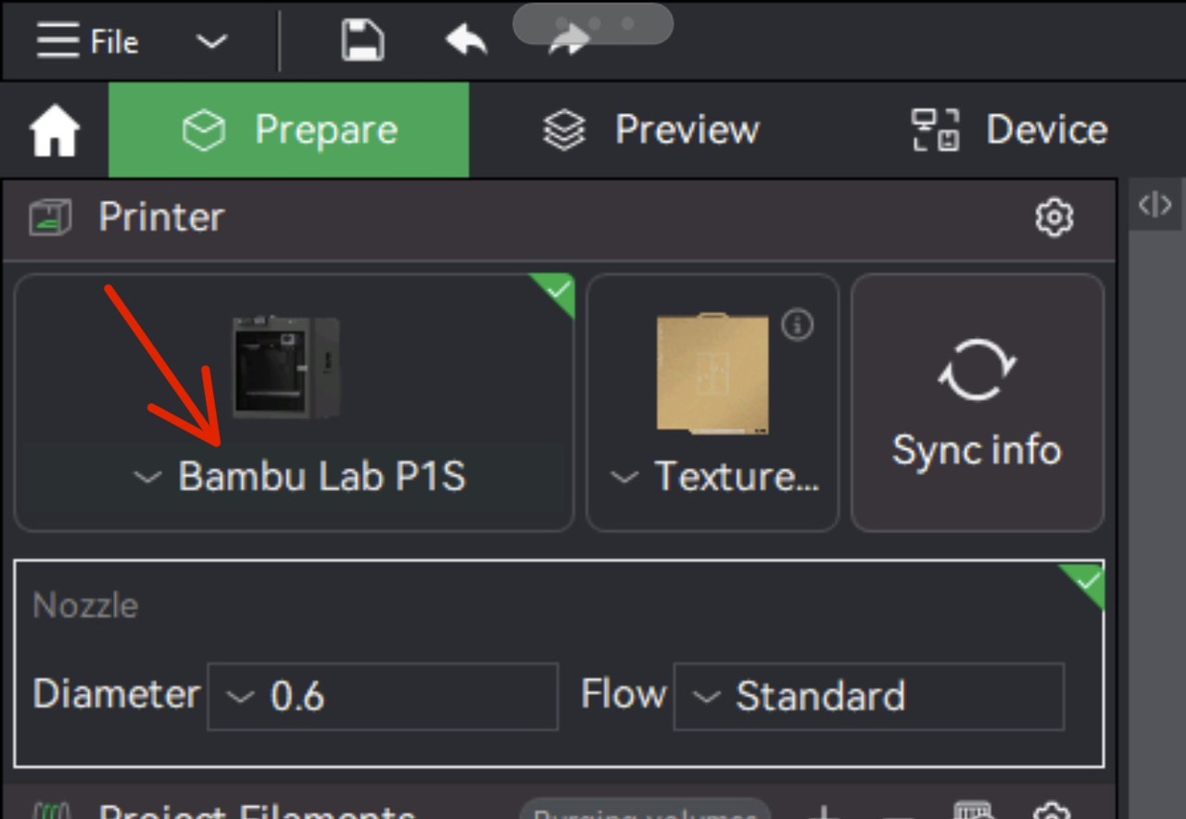Image resolution: width=1186 pixels, height=819 pixels.
Task: Expand the arrow next to File
Action: tap(211, 42)
